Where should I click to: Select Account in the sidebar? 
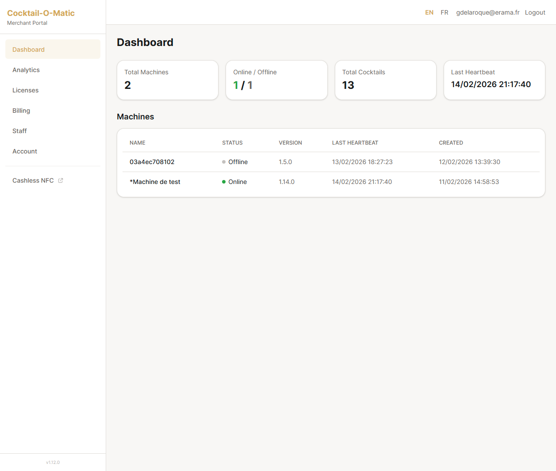[x=53, y=151]
